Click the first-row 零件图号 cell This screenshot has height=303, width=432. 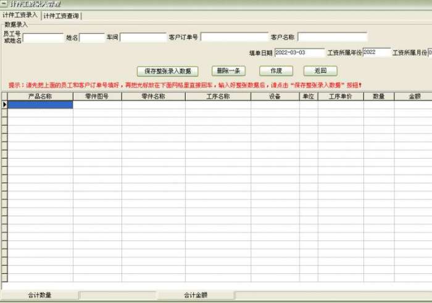click(98, 105)
